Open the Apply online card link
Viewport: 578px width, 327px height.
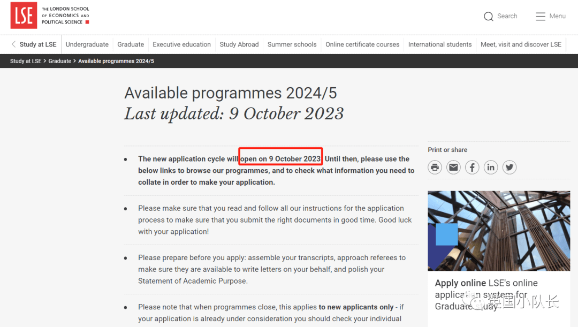coord(486,294)
